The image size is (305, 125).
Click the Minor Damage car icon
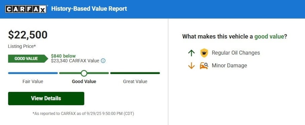point(204,66)
